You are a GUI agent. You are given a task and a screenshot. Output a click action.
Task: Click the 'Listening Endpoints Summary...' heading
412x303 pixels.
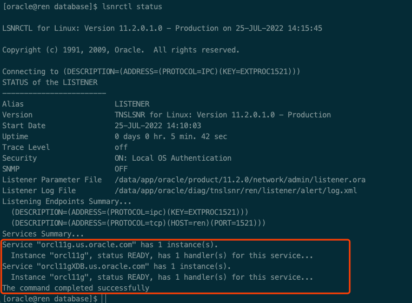67,201
